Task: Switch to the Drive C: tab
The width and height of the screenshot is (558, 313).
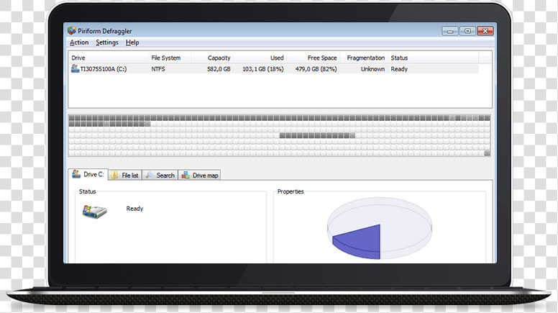Action: (88, 174)
